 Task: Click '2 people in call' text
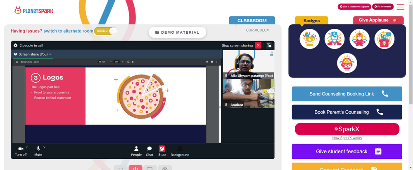(31, 45)
